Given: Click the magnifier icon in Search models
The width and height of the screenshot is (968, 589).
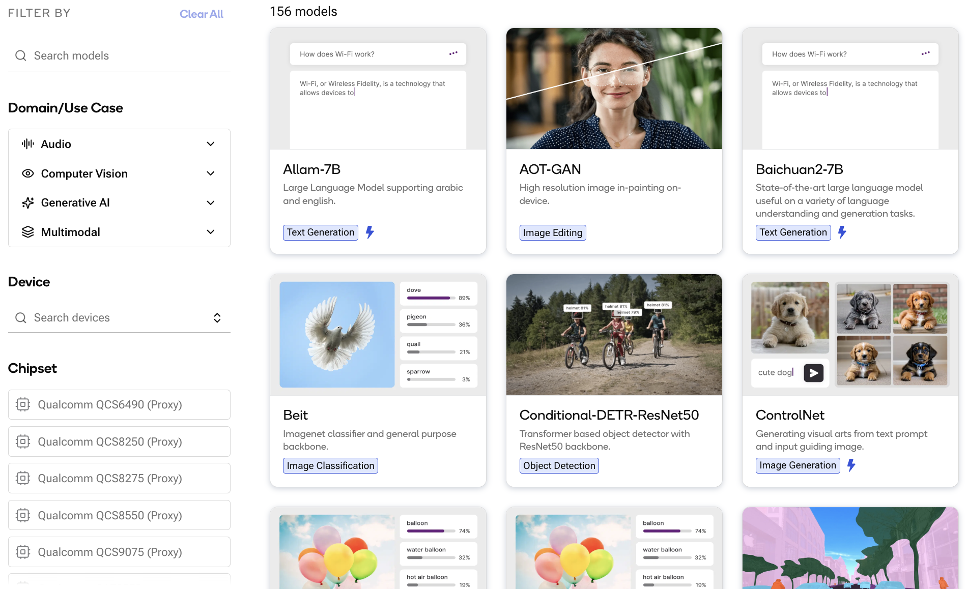Looking at the screenshot, I should [21, 55].
